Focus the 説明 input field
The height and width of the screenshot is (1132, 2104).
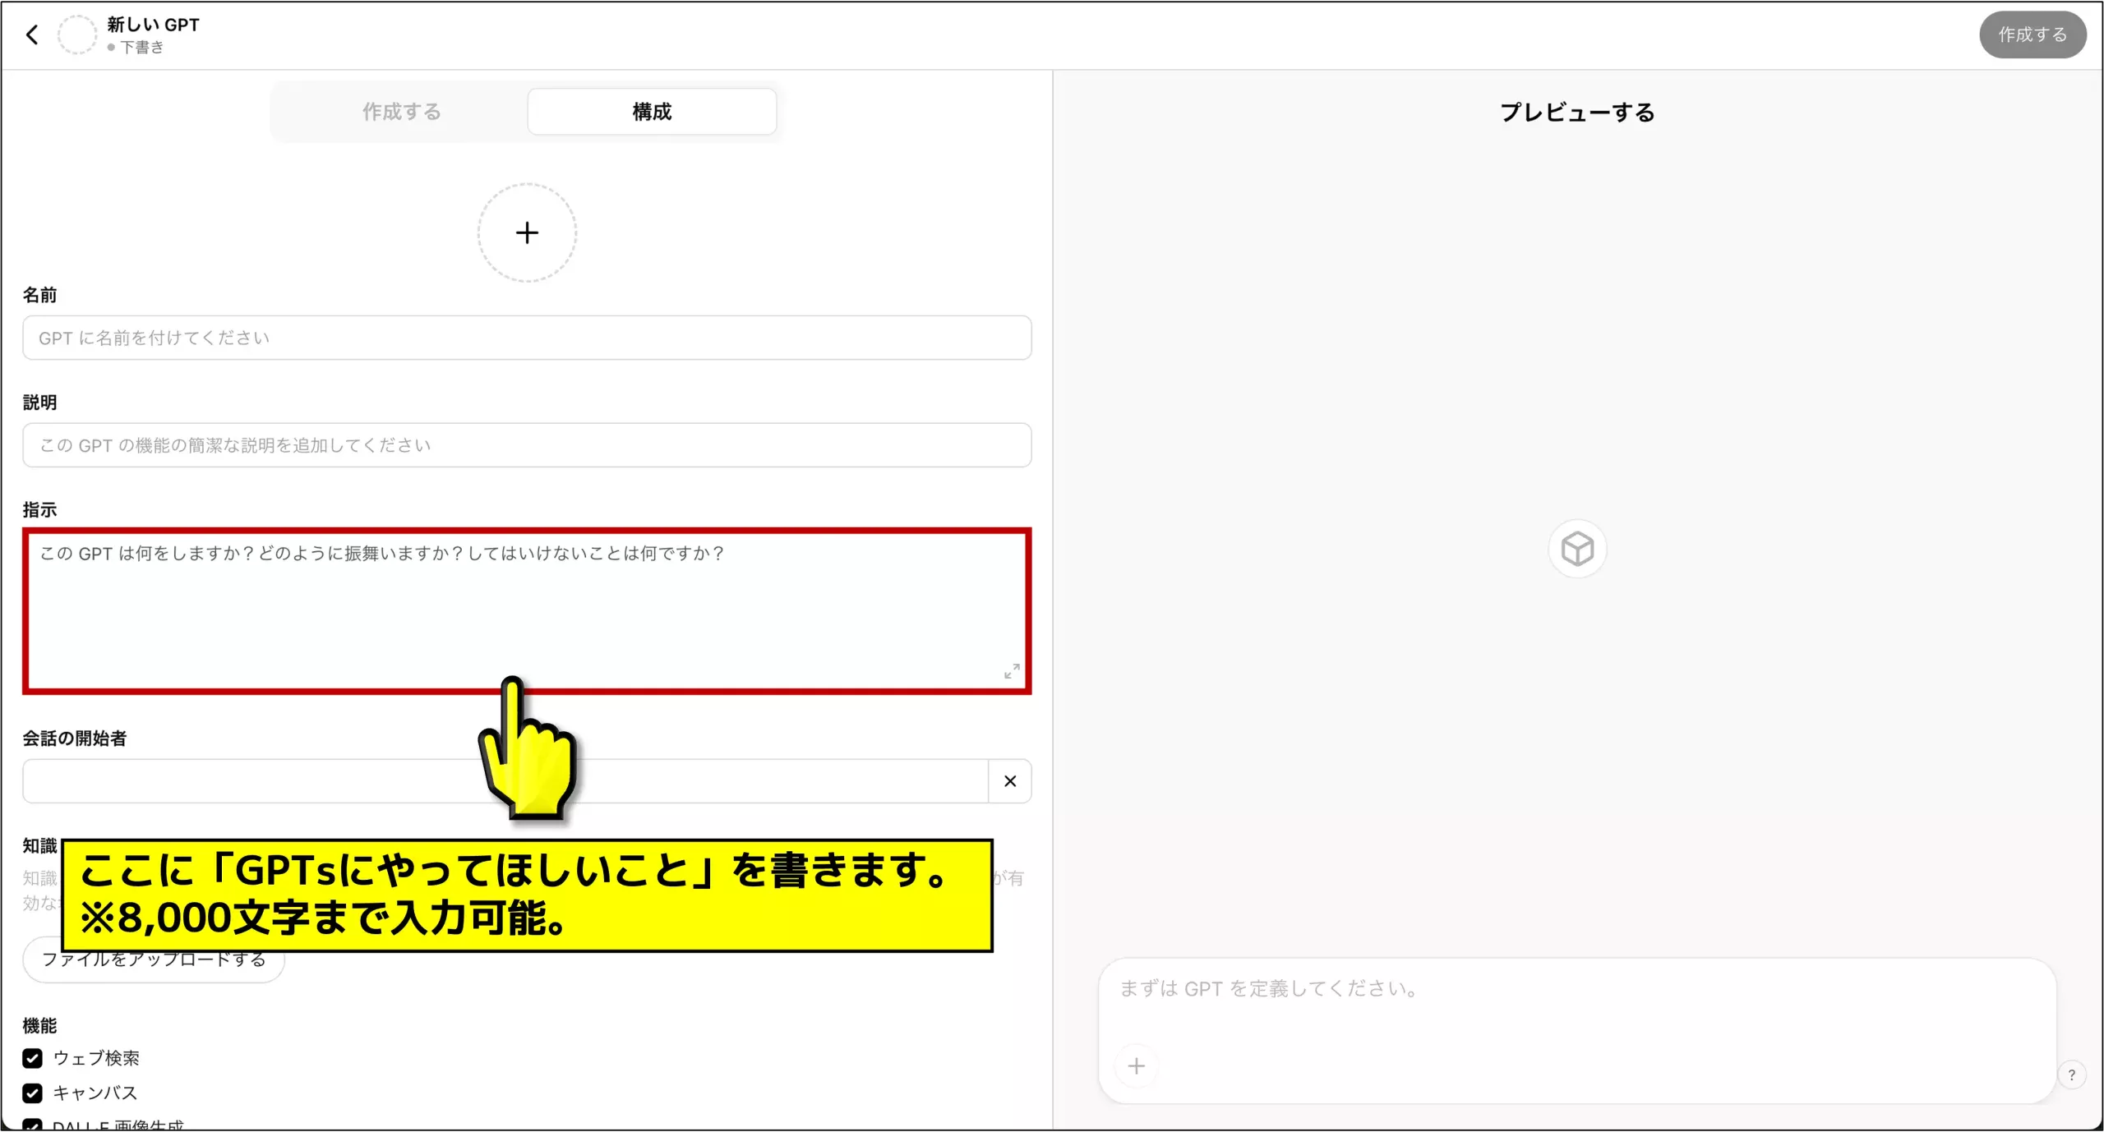527,445
